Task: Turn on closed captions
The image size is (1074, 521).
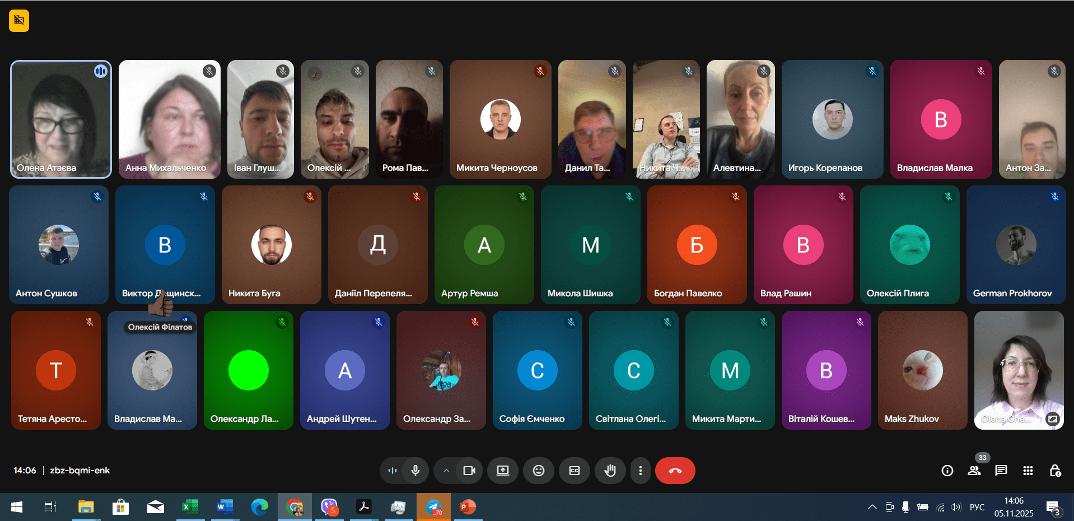Action: pos(574,471)
